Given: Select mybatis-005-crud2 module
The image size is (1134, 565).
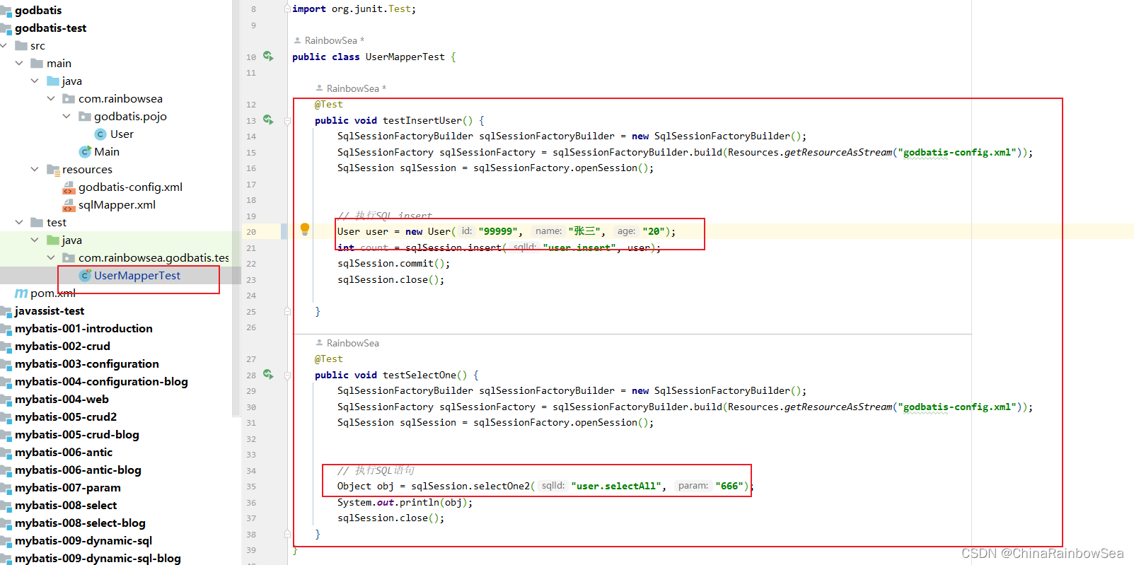Looking at the screenshot, I should click(66, 417).
